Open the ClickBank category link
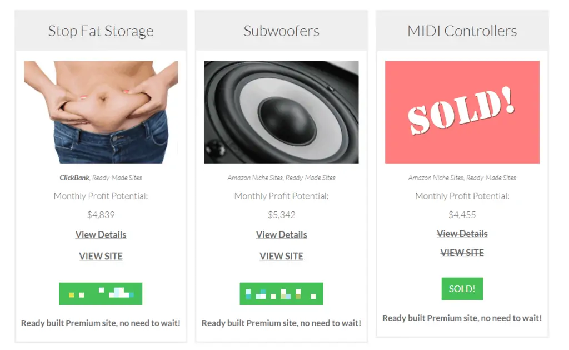Screen dimensions: 569x350 (74, 178)
